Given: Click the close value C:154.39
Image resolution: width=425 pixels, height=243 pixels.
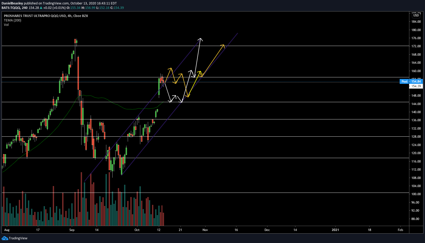Looking at the screenshot, I should [117, 8].
